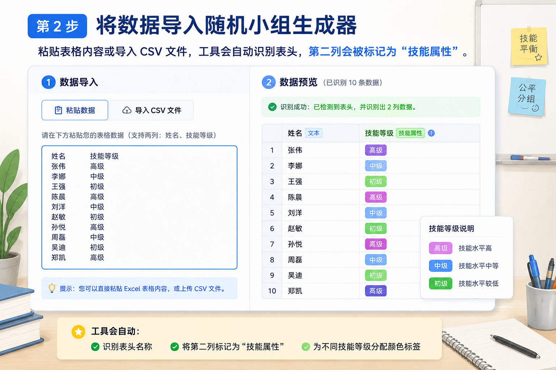The image size is (556, 370).
Task: Click the 姓名 column header in preview
Action: tap(295, 133)
